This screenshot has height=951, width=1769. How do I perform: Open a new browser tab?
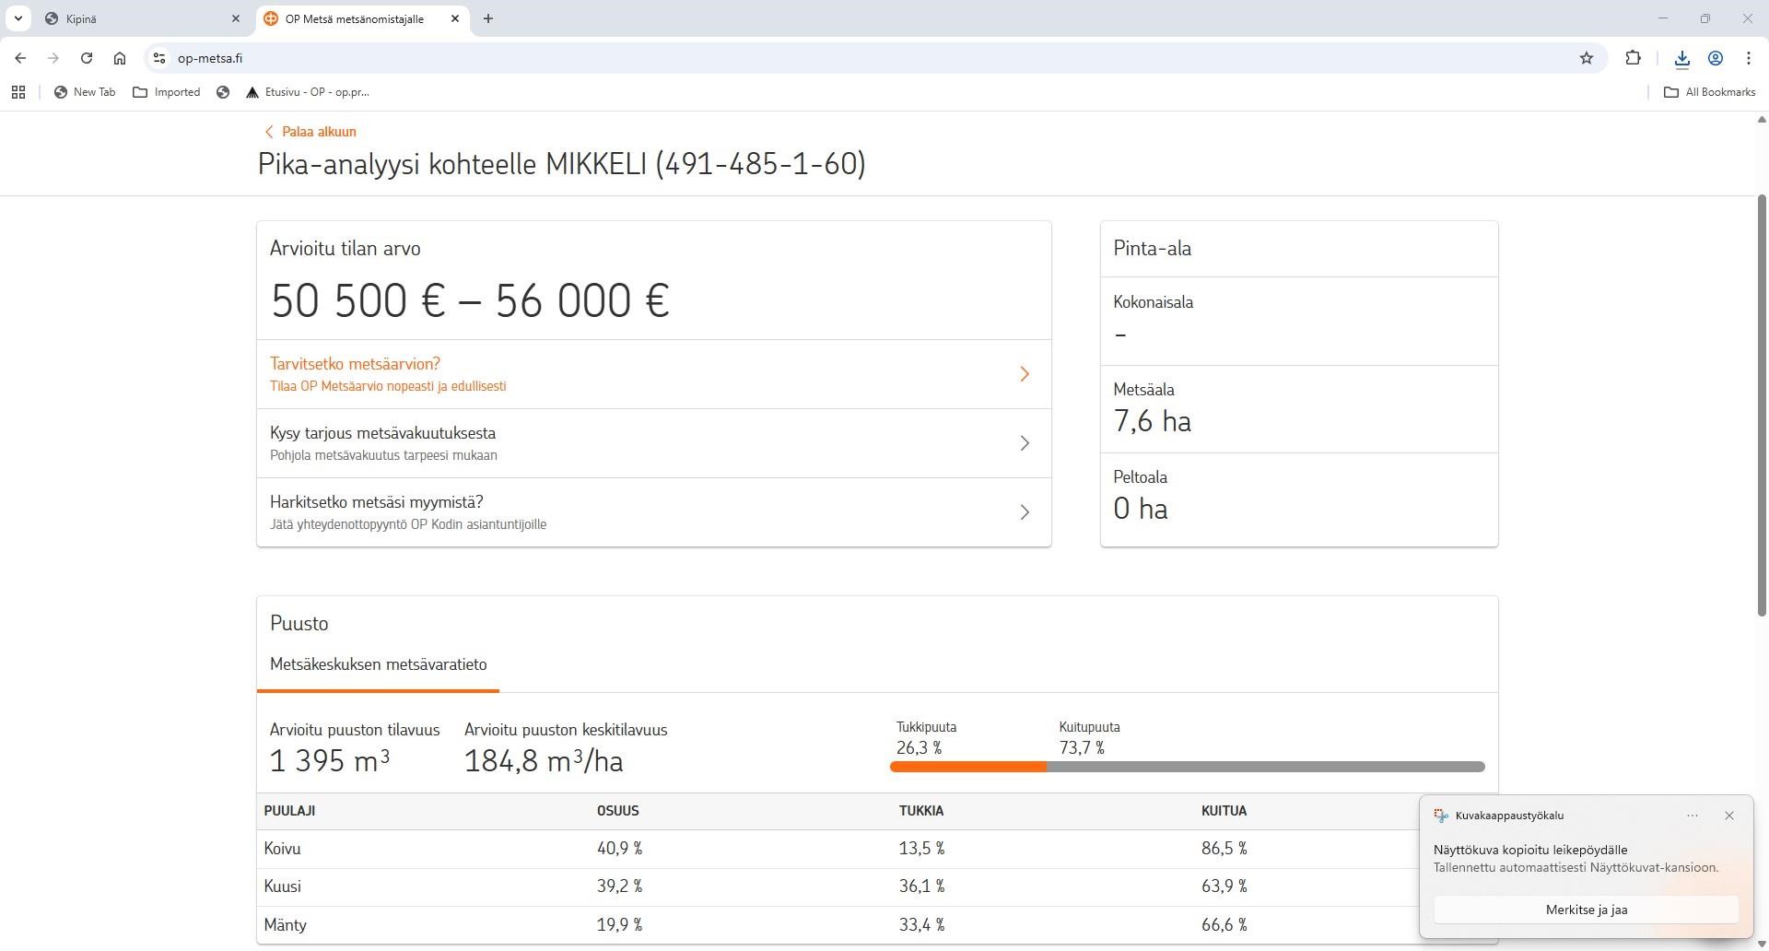point(488,18)
